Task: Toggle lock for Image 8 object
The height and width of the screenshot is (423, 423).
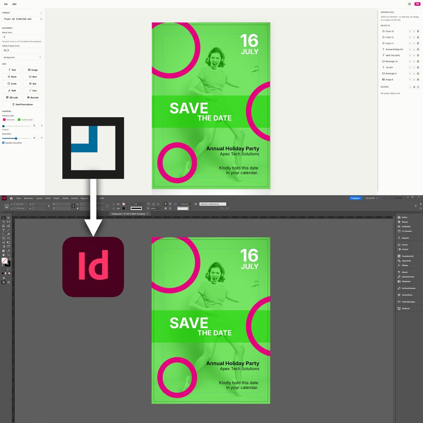Action: (x=418, y=79)
